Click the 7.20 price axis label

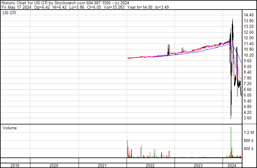pos(248,84)
